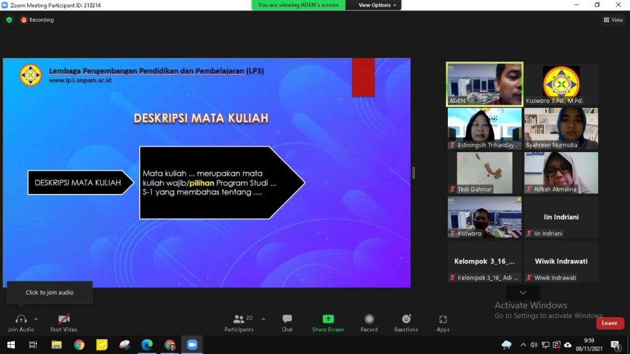Click the 'Click to join audio' tooltip

coord(50,292)
